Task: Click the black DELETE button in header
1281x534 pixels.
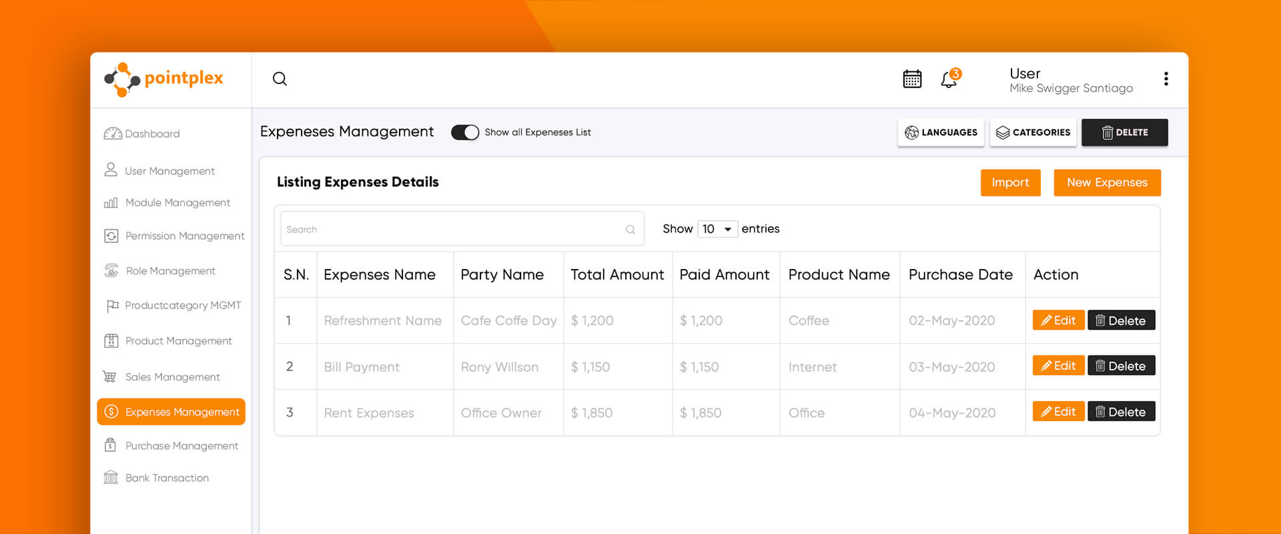Action: [1124, 132]
